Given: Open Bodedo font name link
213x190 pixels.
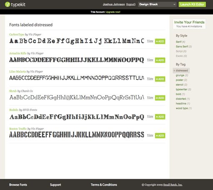Looking at the screenshot, I should pos(14,110).
